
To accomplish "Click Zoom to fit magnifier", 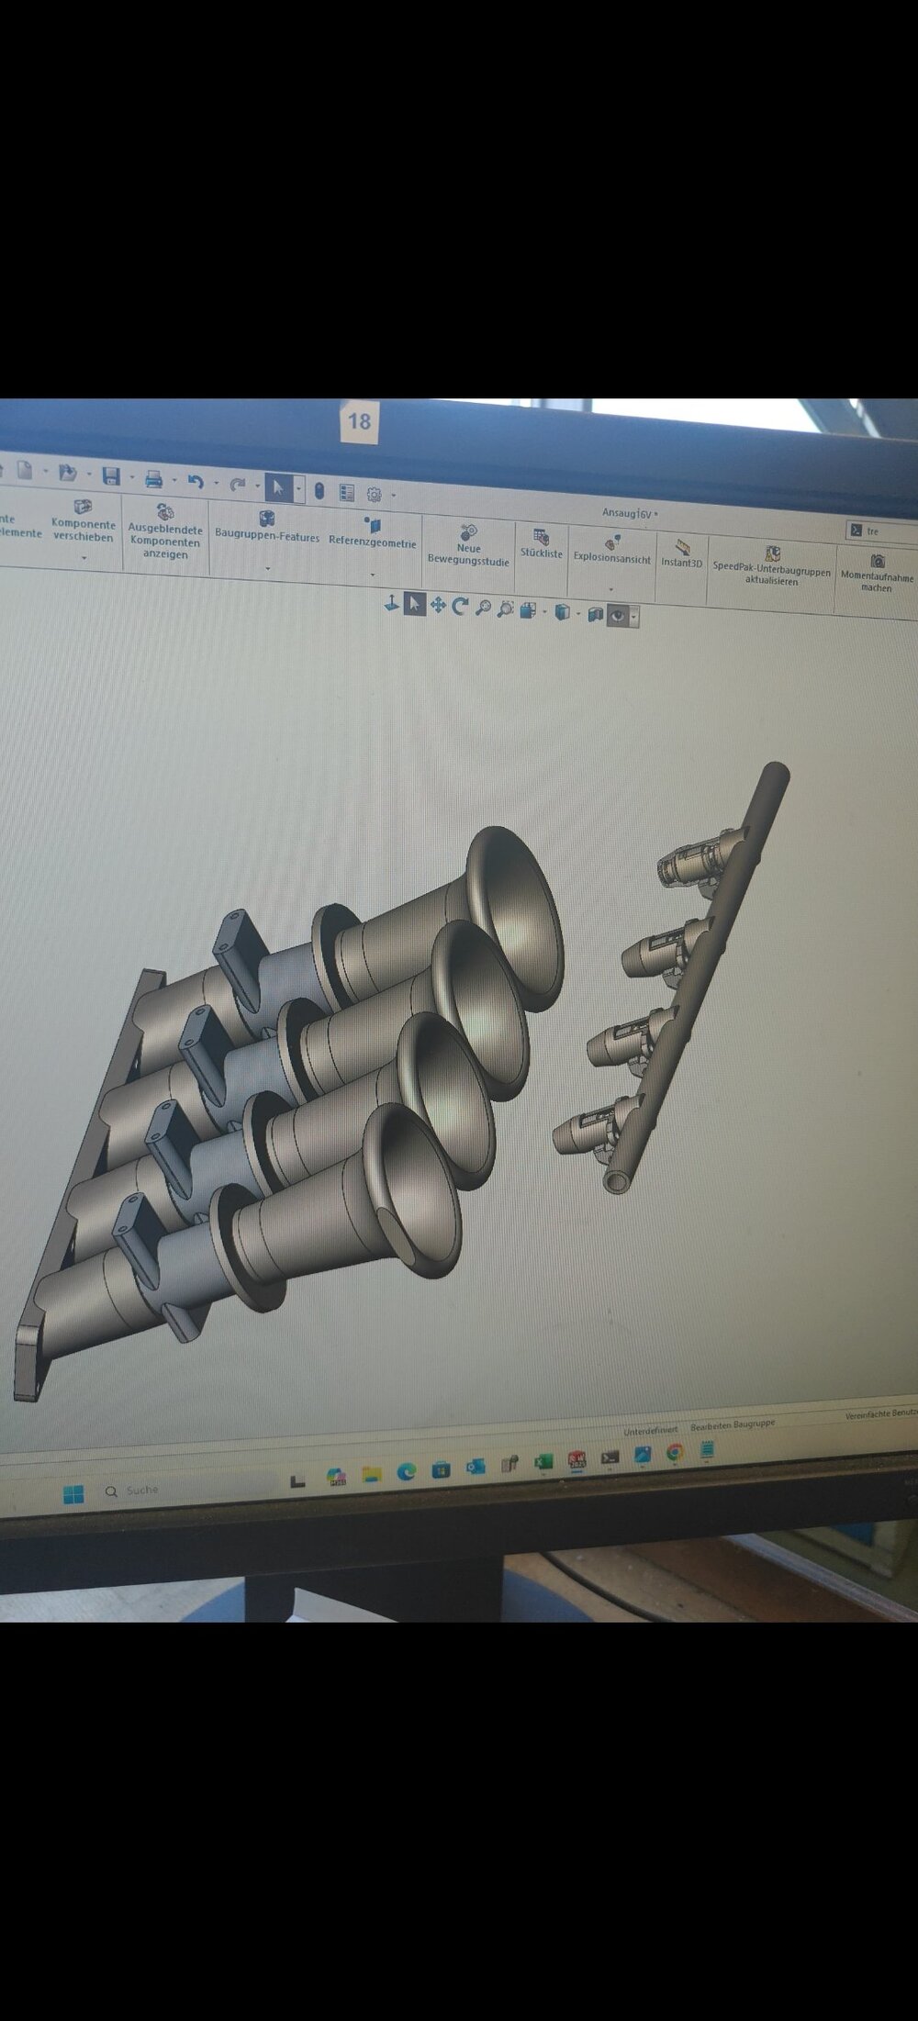I will [x=483, y=608].
